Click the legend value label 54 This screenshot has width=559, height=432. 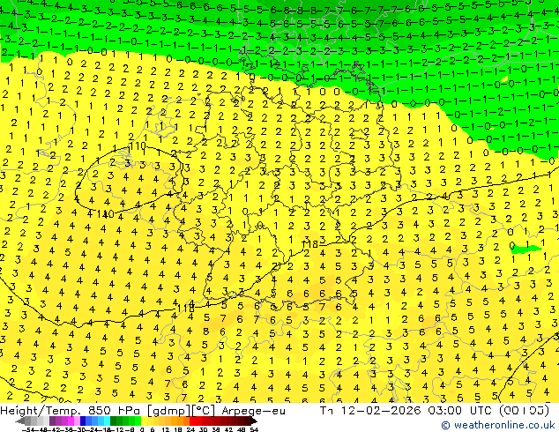pyautogui.click(x=253, y=429)
